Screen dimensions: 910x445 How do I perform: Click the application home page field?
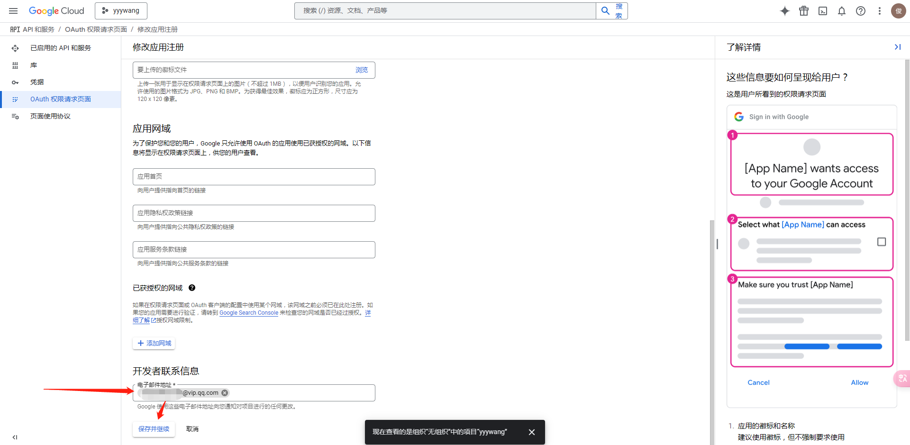point(254,177)
